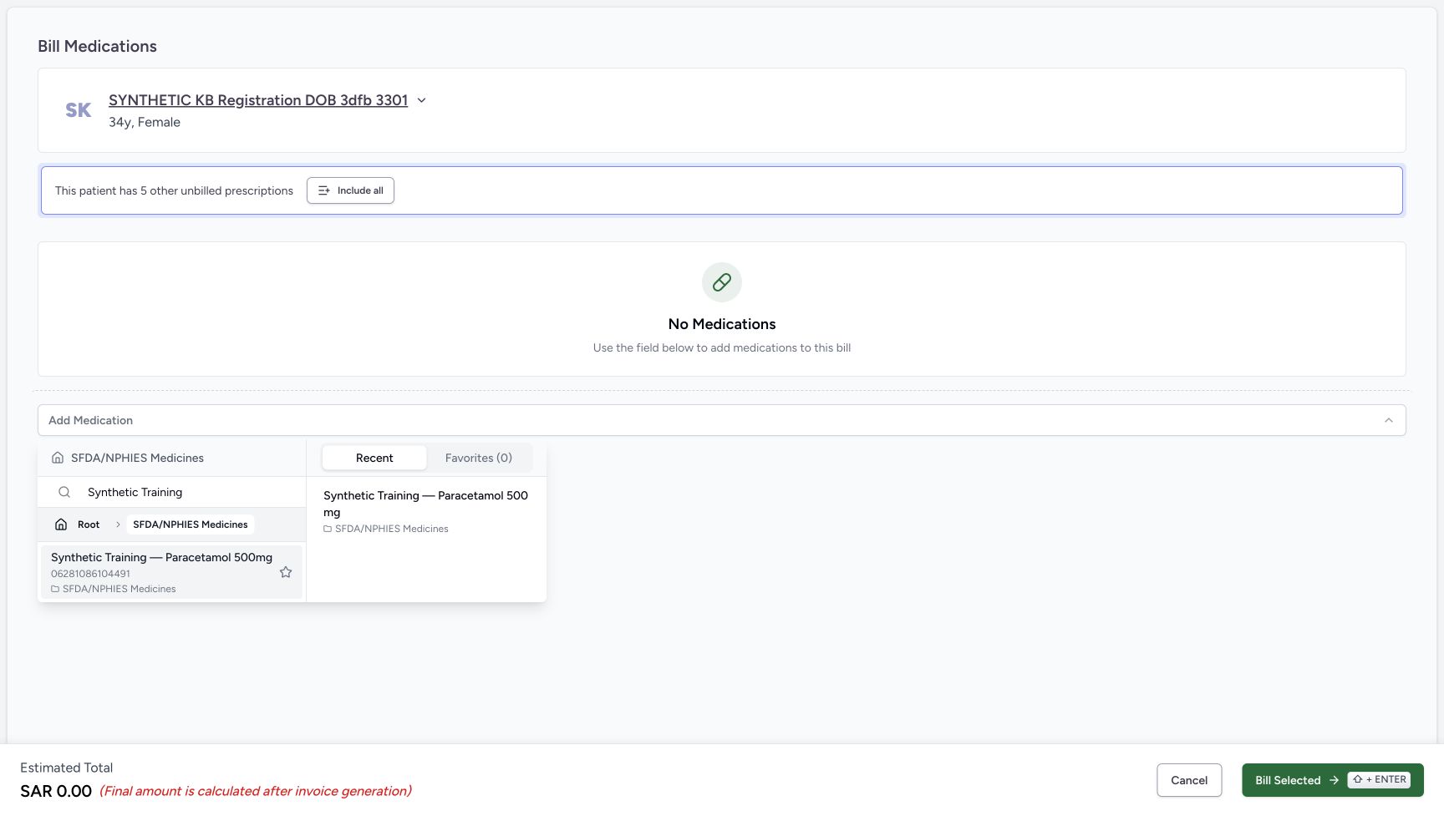1444x816 pixels.
Task: Click the Shift + ENTER shortcut badge
Action: 1380,780
